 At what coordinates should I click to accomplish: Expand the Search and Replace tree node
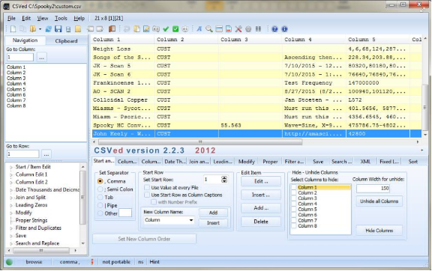11,243
